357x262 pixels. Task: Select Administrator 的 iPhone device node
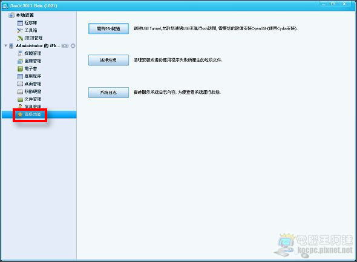pos(38,46)
